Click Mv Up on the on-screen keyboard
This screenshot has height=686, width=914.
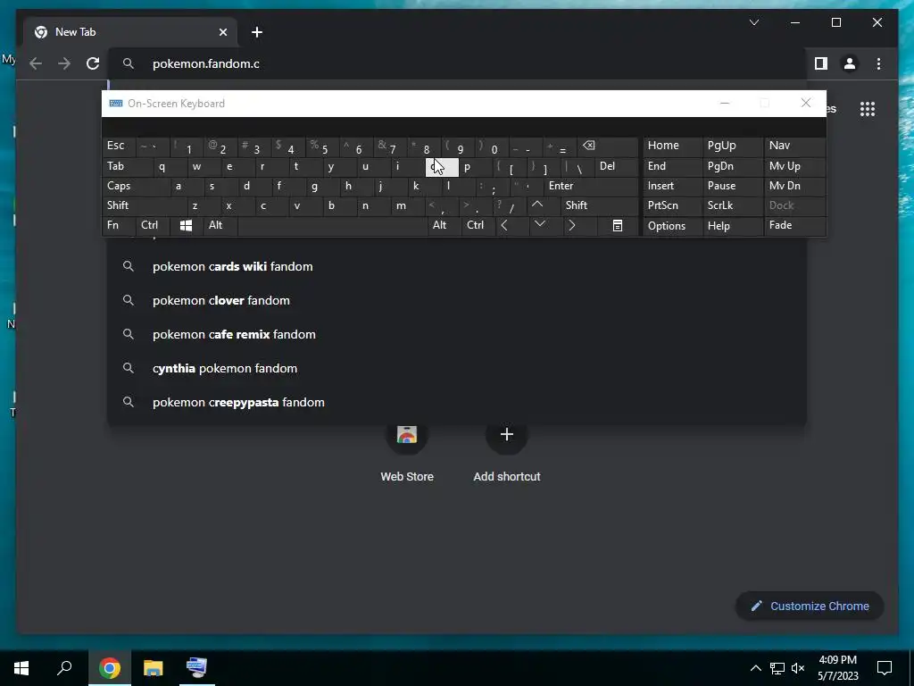pos(794,166)
